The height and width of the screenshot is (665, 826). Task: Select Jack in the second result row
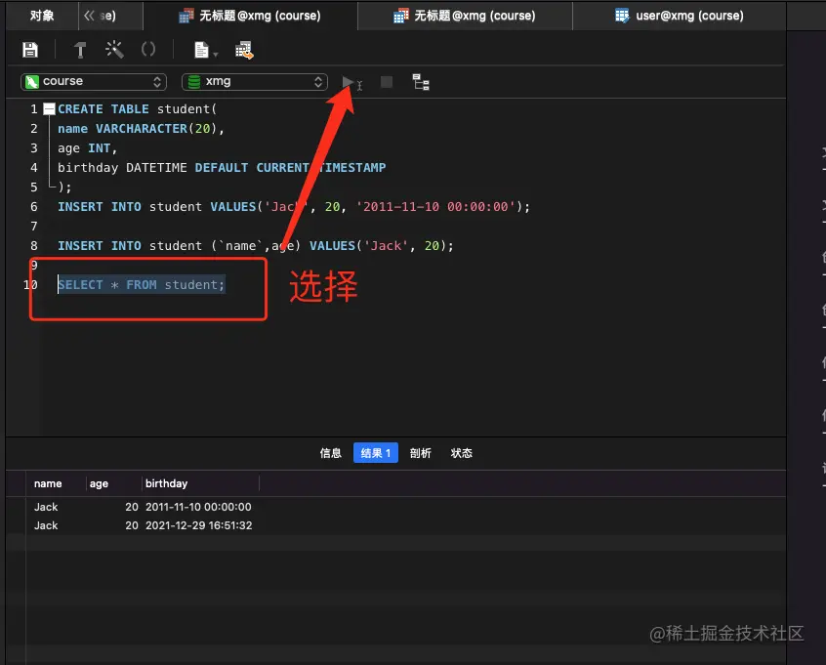pos(46,526)
